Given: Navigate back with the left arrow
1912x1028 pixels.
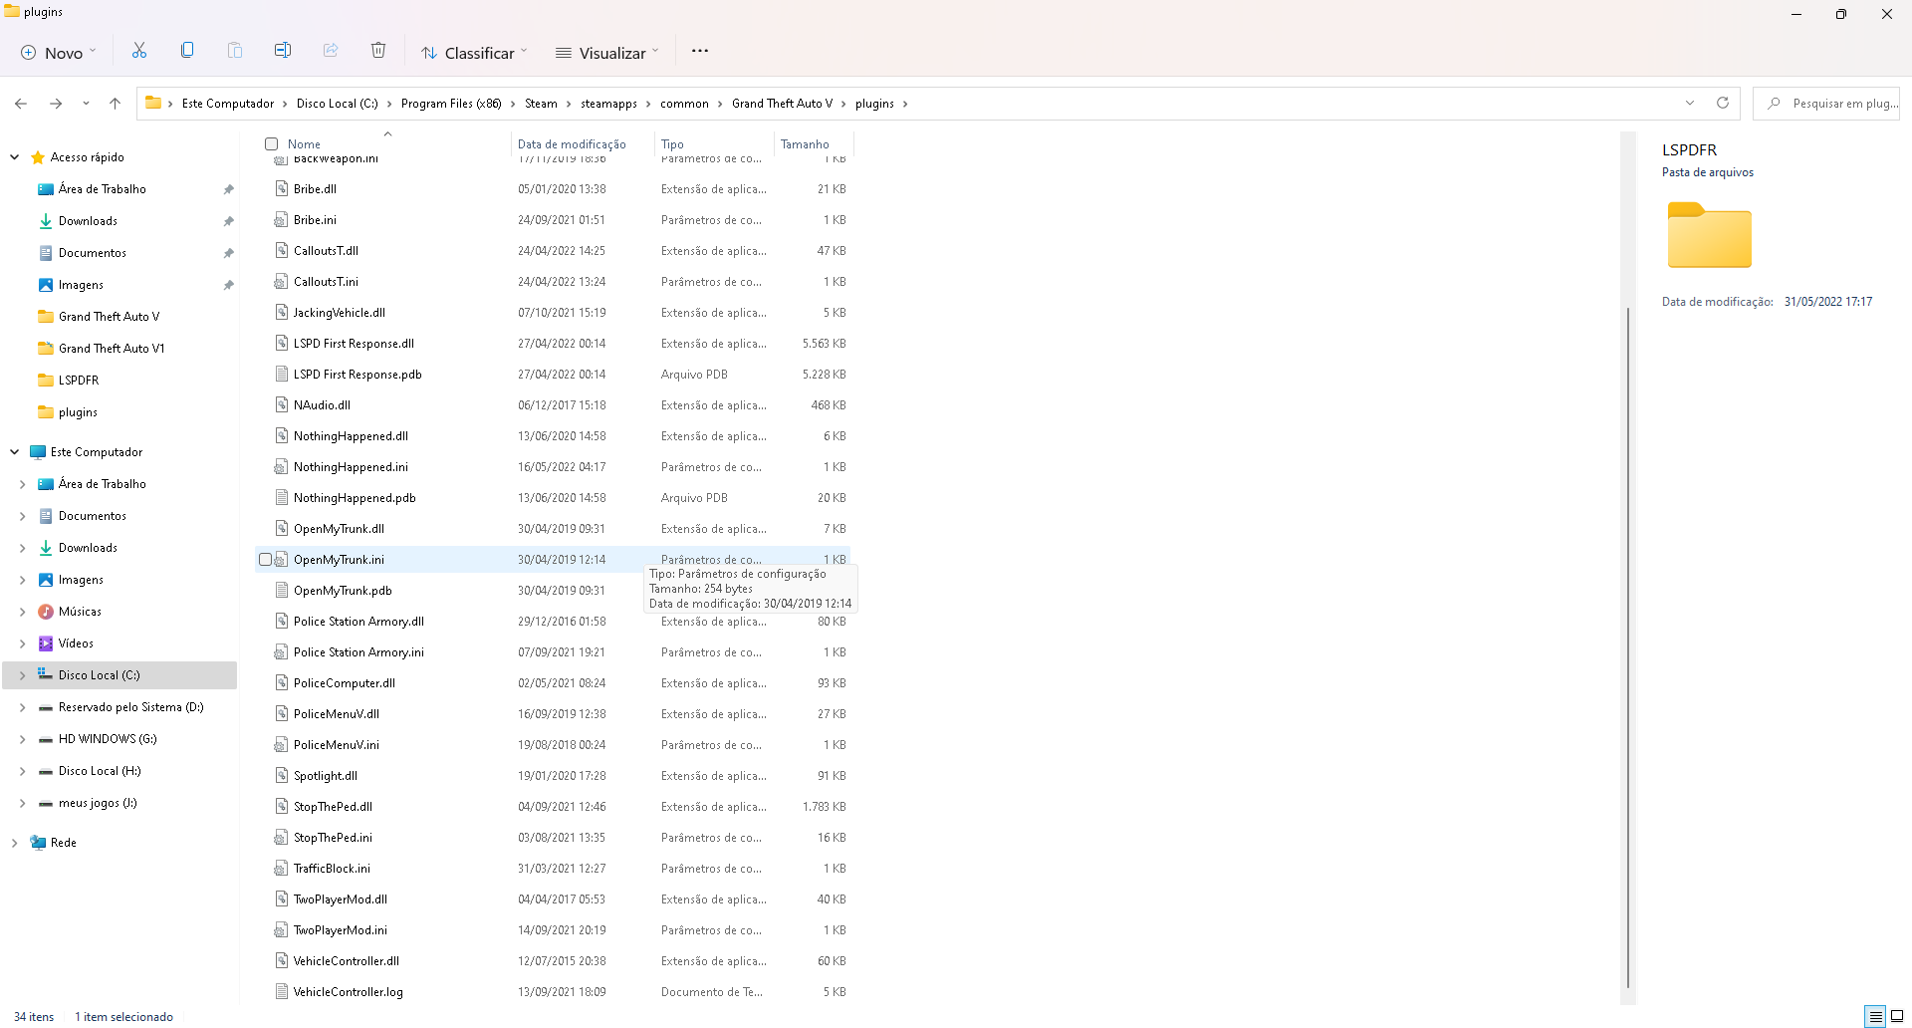Looking at the screenshot, I should click(21, 103).
